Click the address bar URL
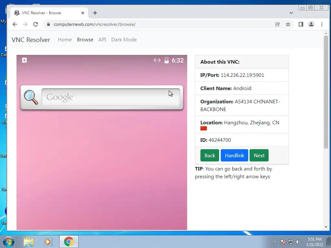 pos(95,24)
